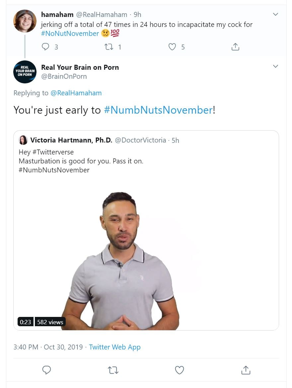
Task: Open hamaham tweet options chevron
Action: tap(275, 14)
